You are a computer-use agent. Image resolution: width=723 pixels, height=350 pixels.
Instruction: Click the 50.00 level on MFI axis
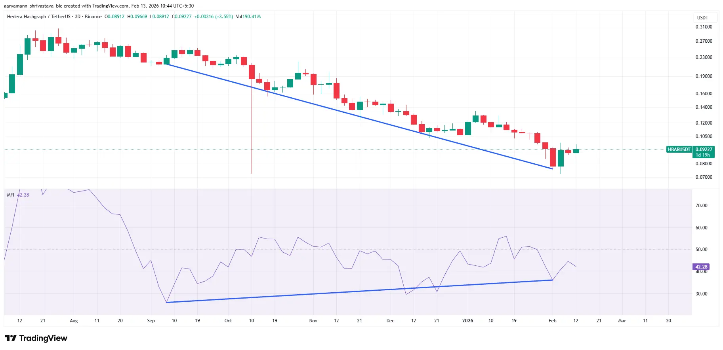pyautogui.click(x=701, y=250)
